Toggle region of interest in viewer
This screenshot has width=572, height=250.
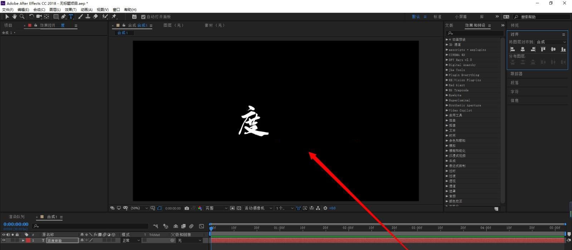tap(232, 208)
